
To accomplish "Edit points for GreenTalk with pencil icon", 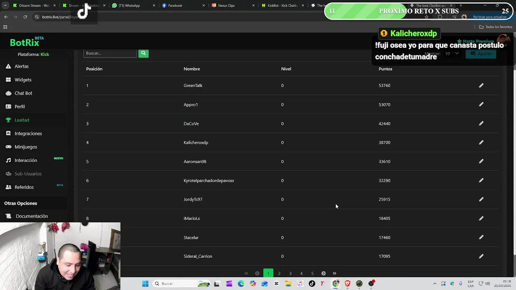I will pyautogui.click(x=481, y=85).
